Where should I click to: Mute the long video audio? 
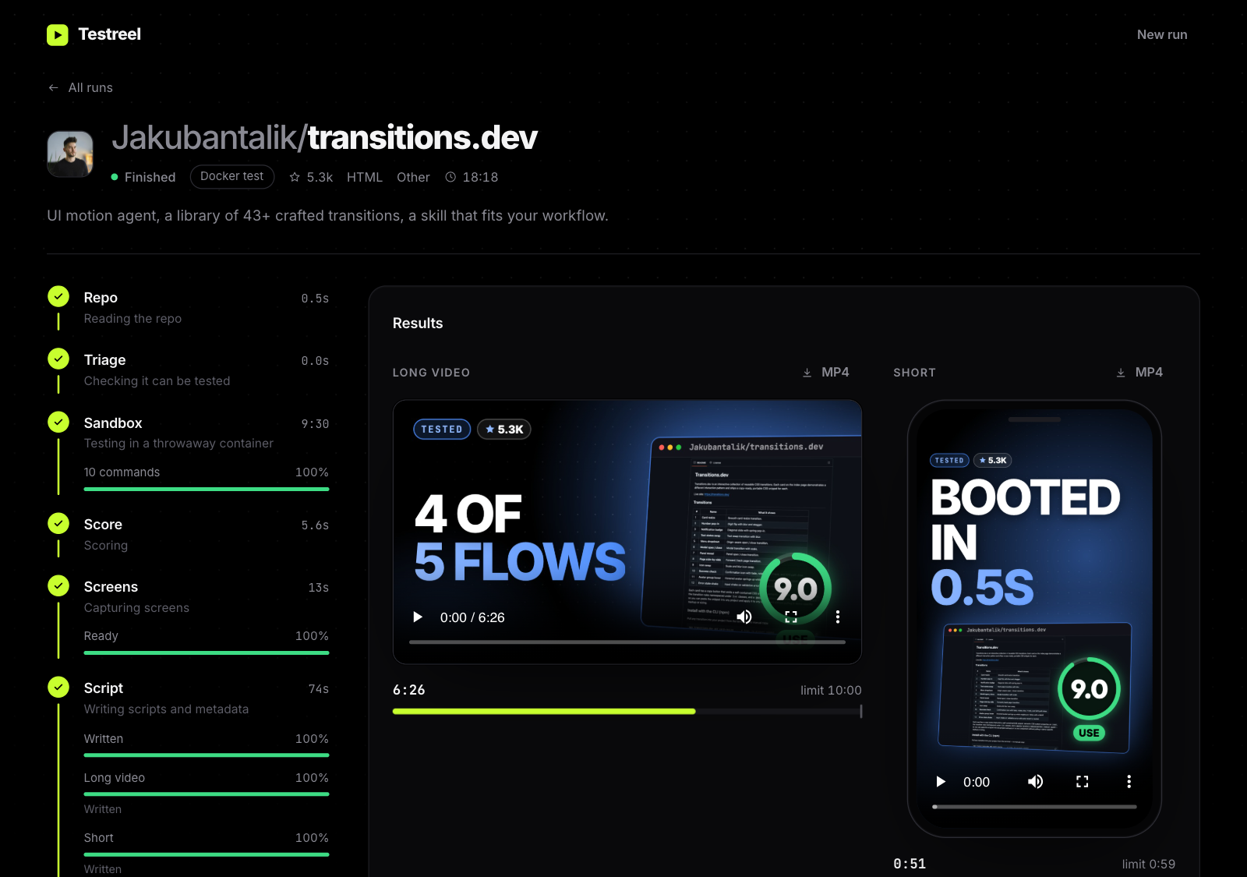click(744, 617)
